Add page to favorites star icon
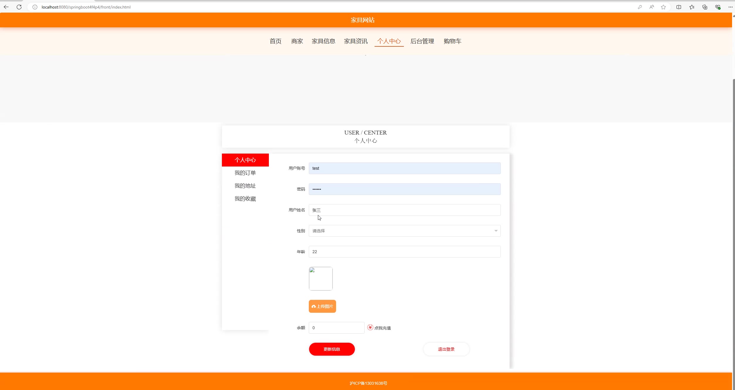The height and width of the screenshot is (390, 735). [663, 7]
